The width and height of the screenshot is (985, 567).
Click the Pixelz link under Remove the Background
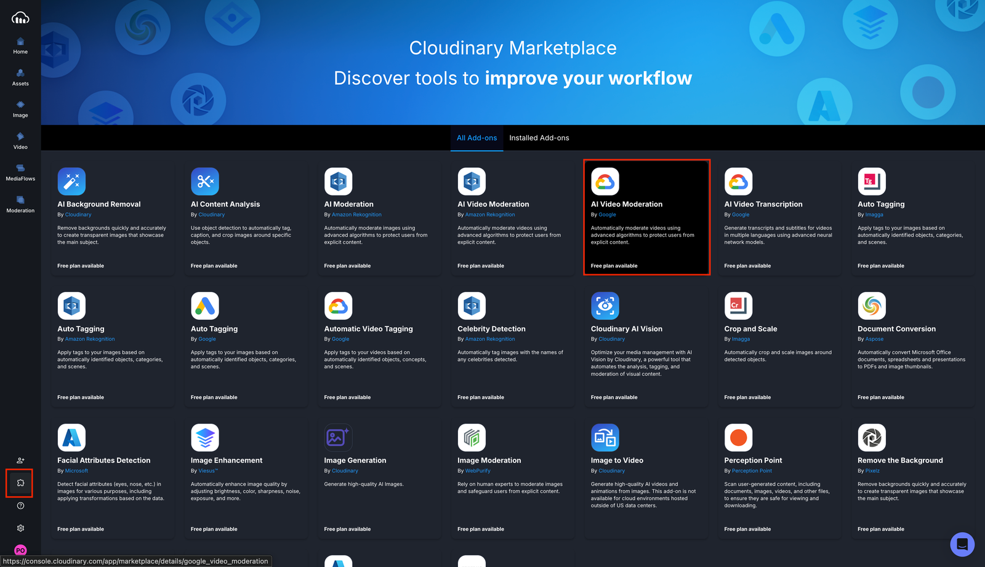pos(872,470)
